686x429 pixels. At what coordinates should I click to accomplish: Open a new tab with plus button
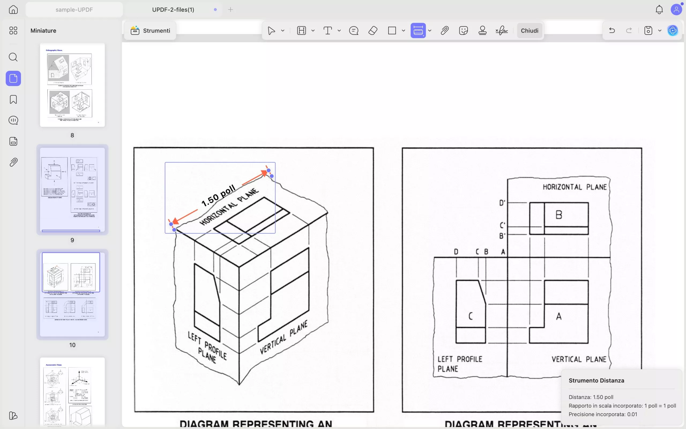[x=230, y=10]
